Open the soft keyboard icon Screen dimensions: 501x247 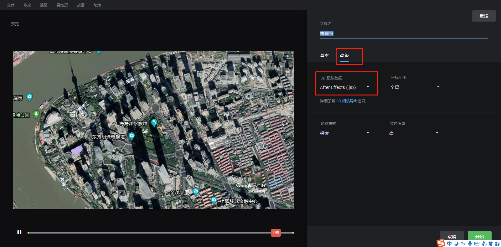click(477, 244)
